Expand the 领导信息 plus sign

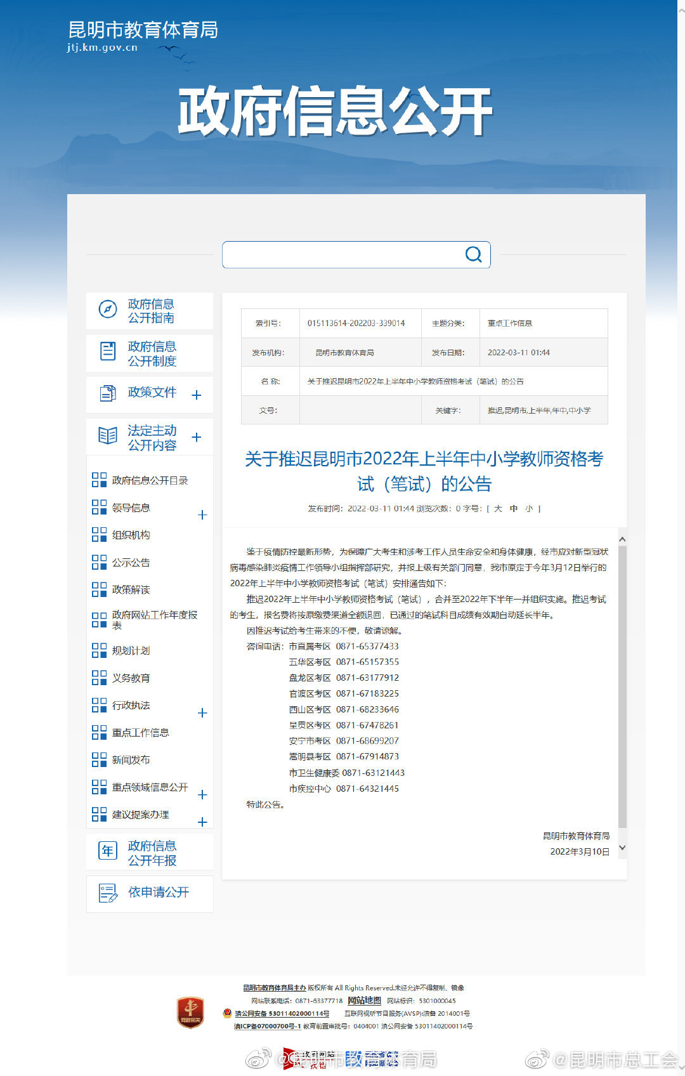coord(202,515)
